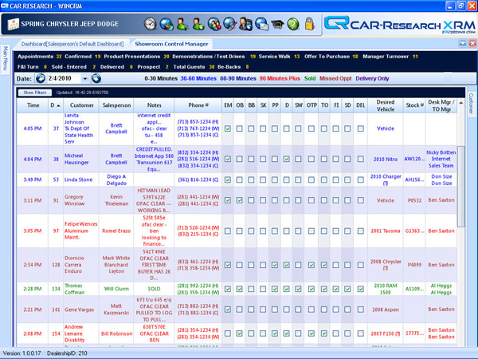
Task: Click the green person with arrows icon
Action: (x=182, y=24)
